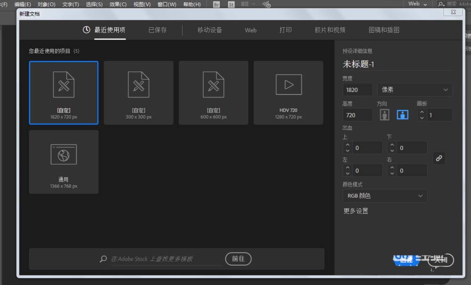Click the Adobe Stock search magnifier icon
The height and width of the screenshot is (285, 471).
[103, 259]
